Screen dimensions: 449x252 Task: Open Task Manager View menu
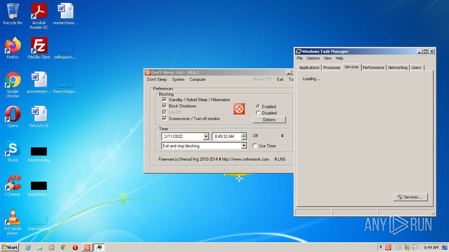coord(328,58)
